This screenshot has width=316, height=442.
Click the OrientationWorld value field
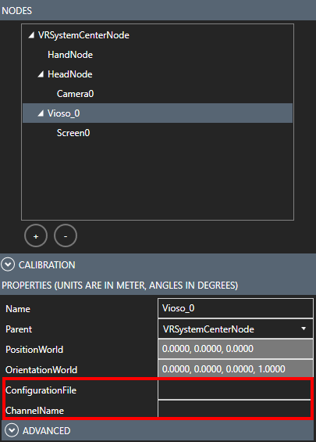(236, 368)
